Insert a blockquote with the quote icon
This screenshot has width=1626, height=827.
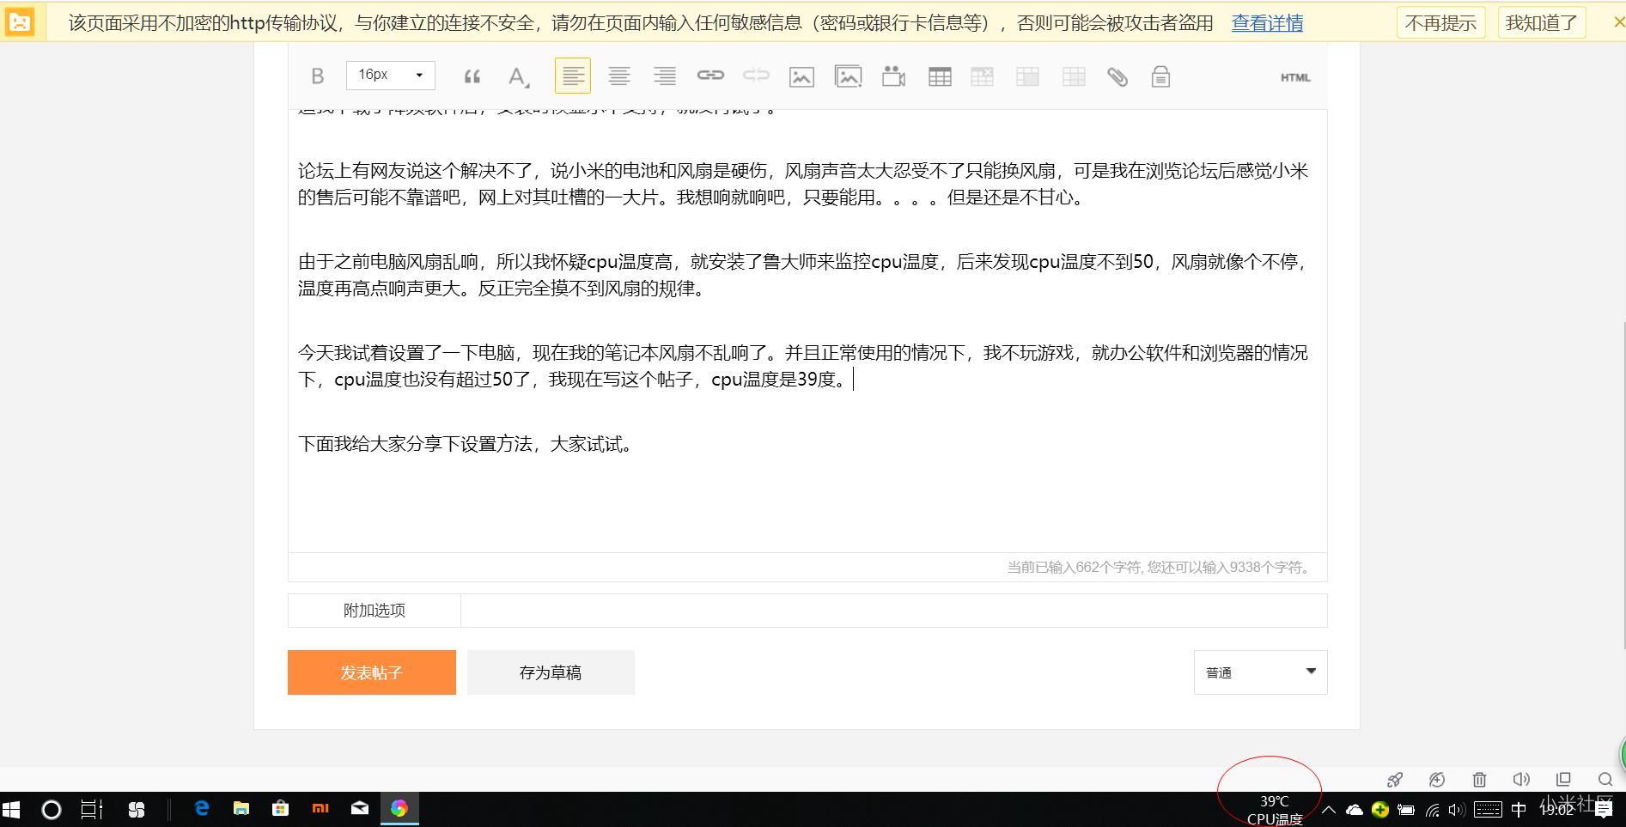472,76
